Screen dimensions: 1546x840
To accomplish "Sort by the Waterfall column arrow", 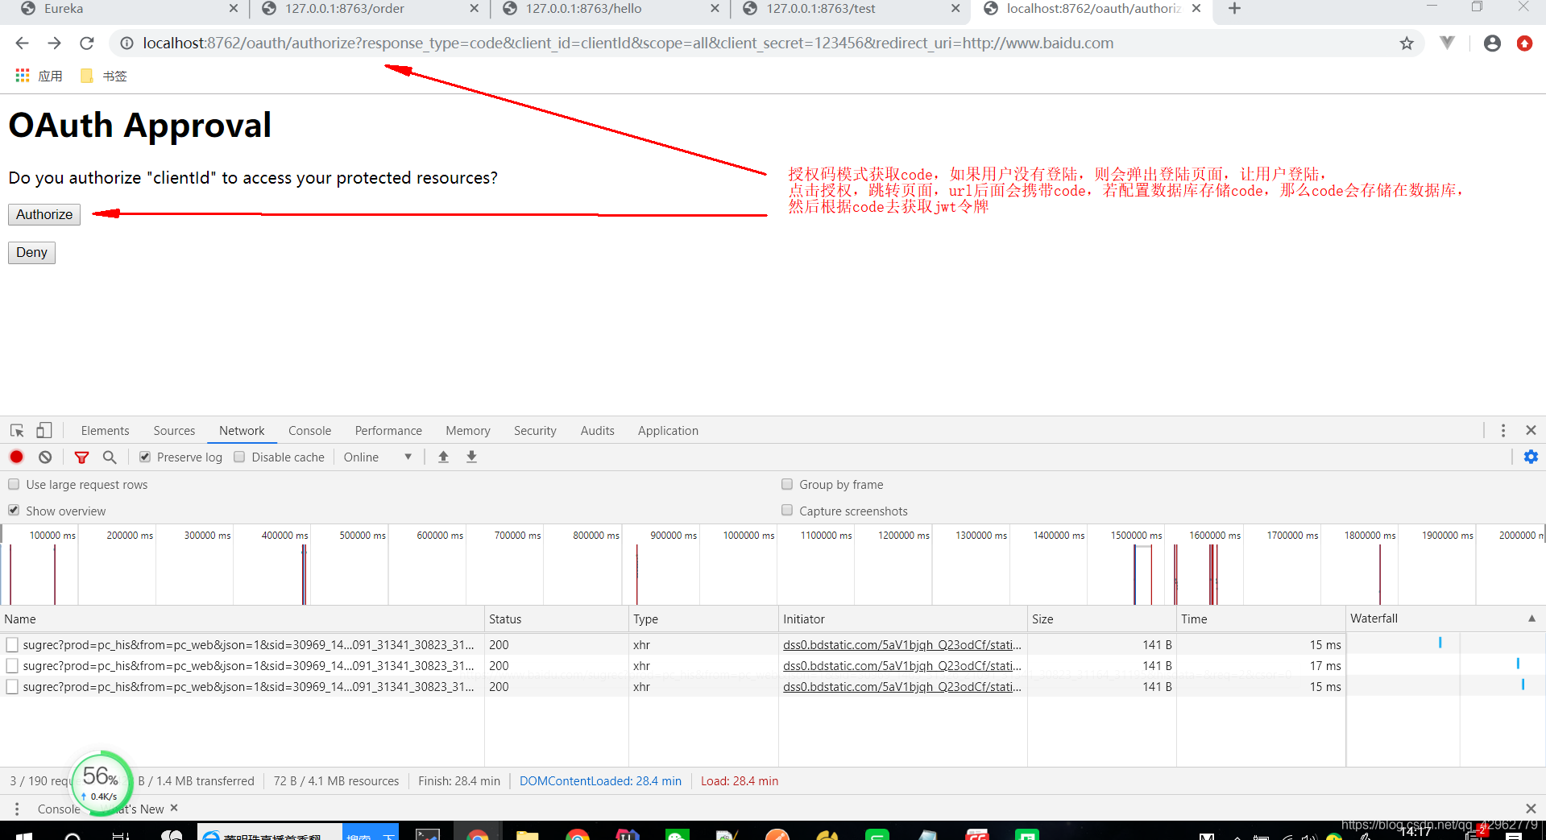I will 1531,619.
